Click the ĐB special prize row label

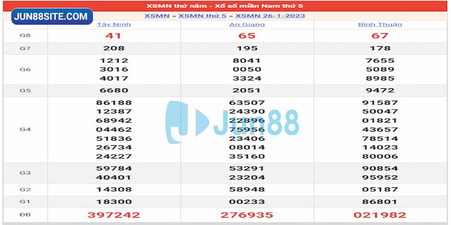point(25,215)
